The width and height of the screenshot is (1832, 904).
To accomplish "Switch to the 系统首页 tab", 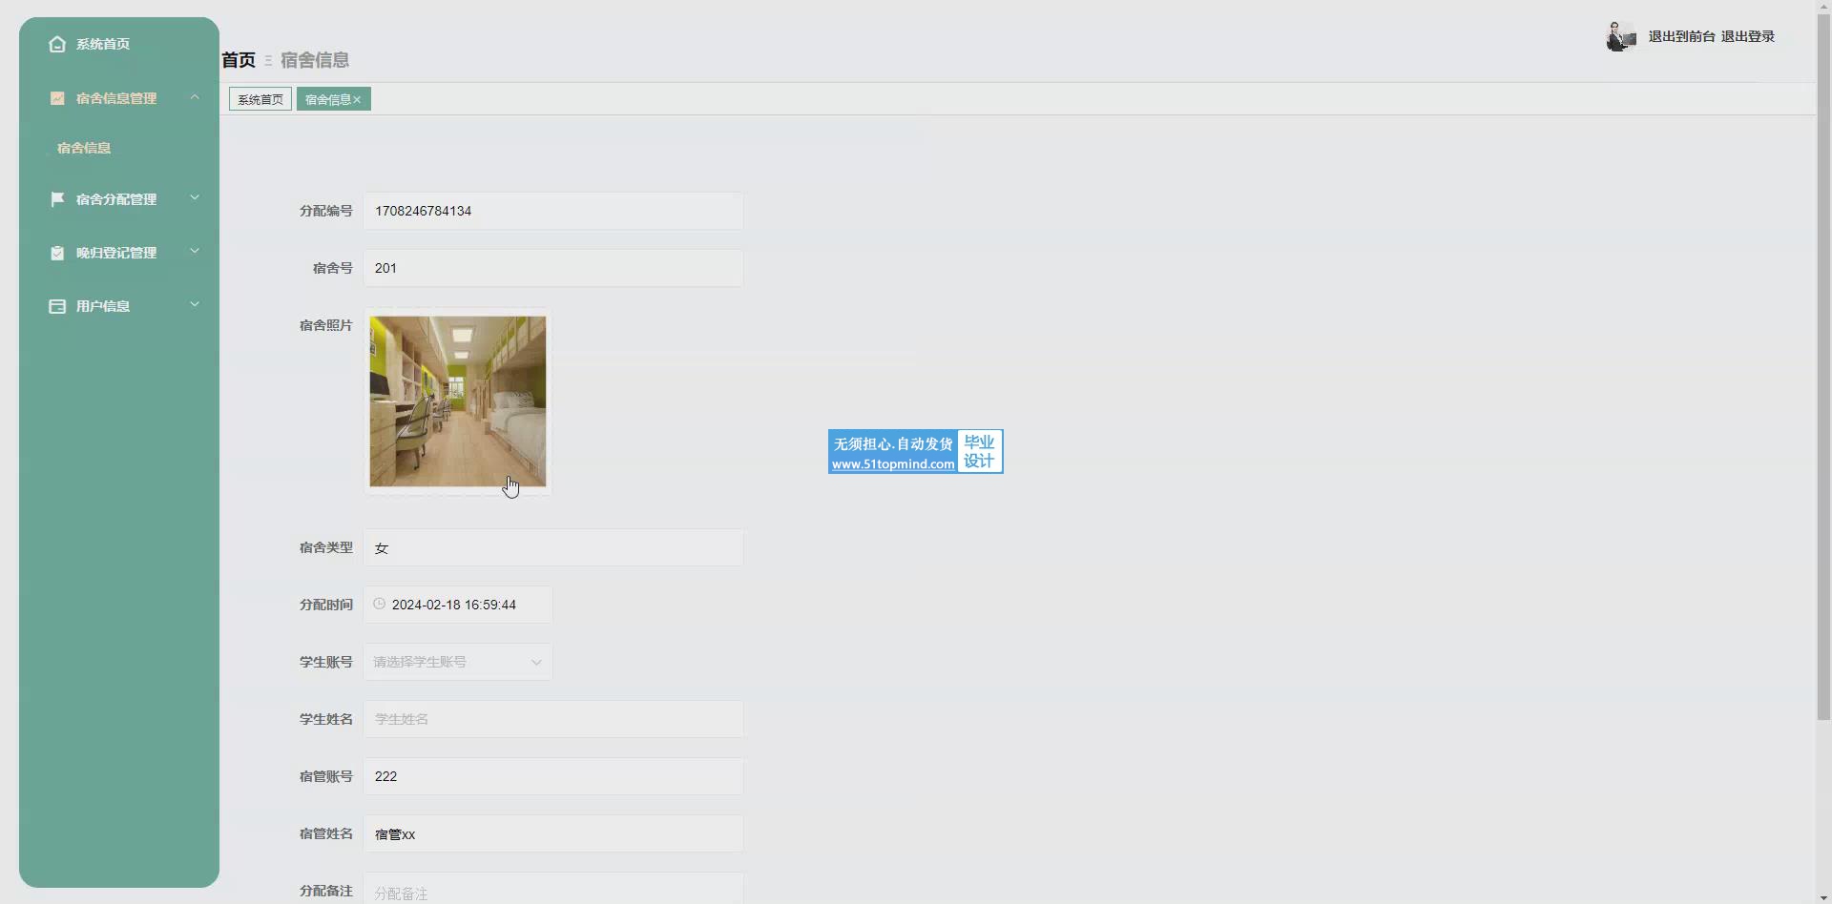I will pyautogui.click(x=260, y=99).
